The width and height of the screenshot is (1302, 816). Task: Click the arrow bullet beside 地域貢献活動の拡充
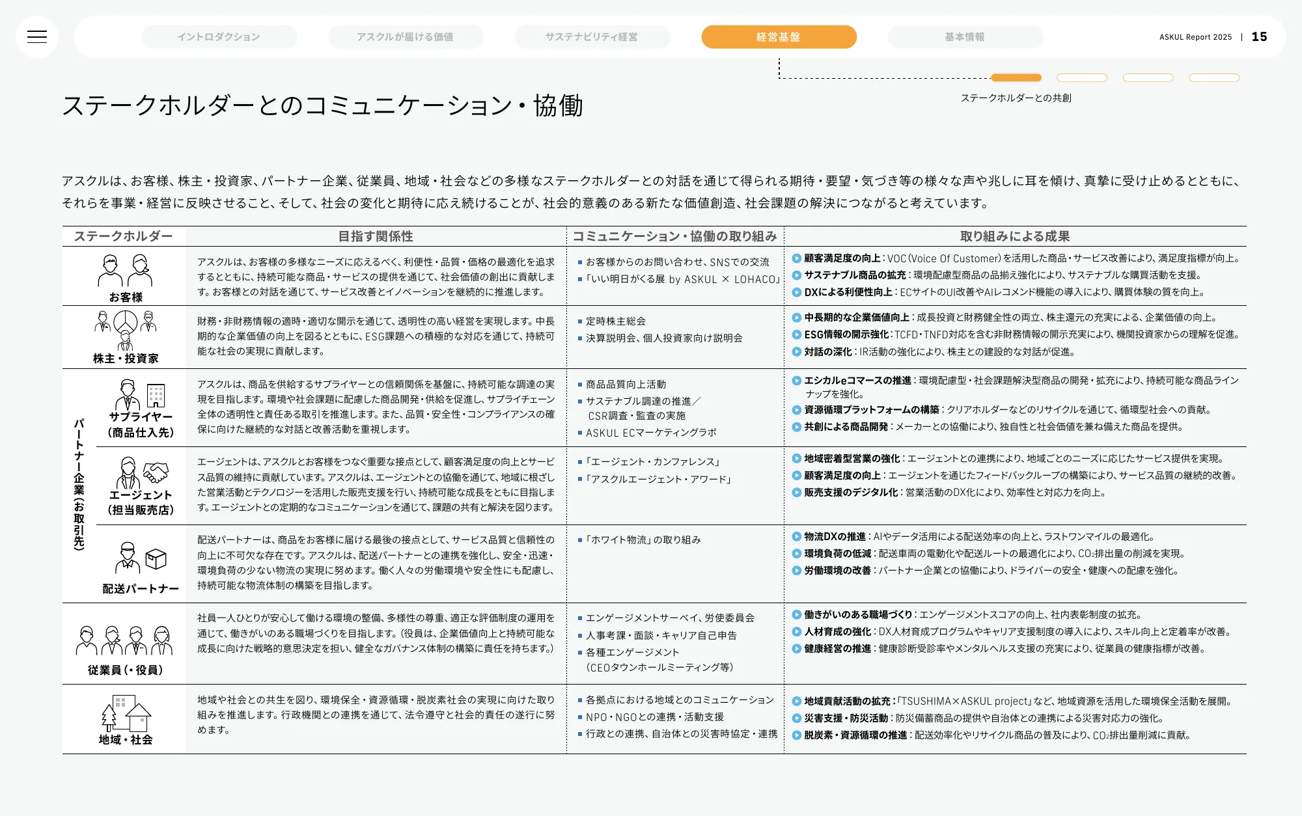coord(797,701)
